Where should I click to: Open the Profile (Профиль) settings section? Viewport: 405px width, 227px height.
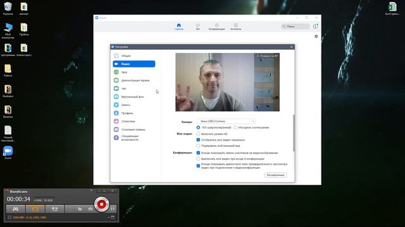134,113
